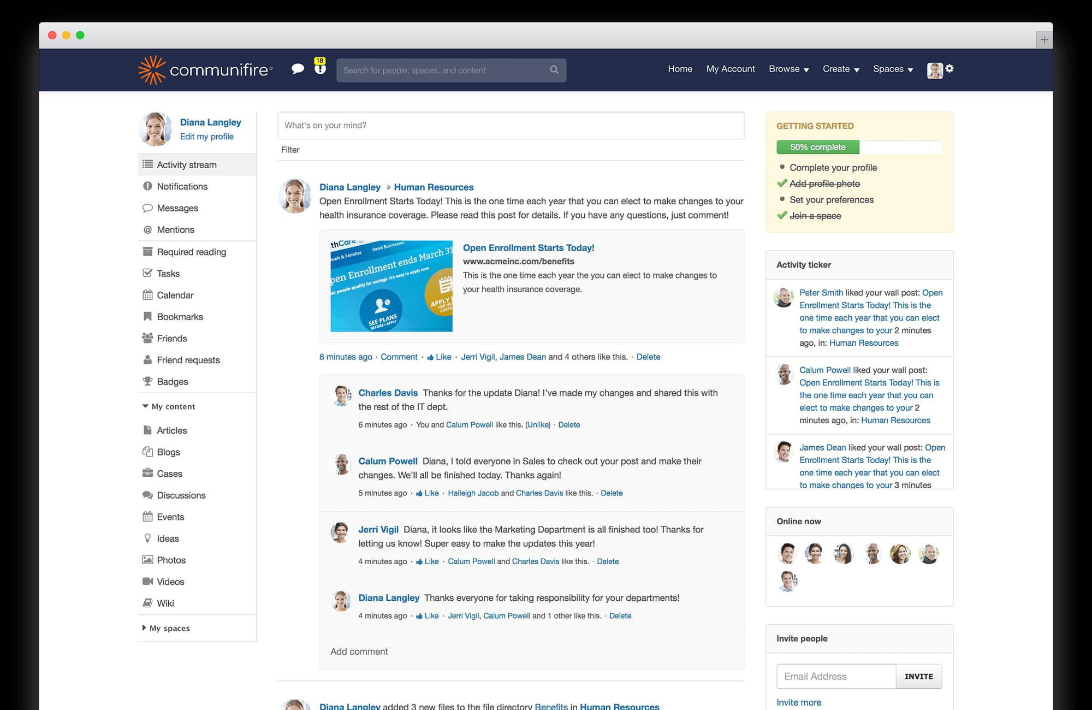The height and width of the screenshot is (710, 1092).
Task: Click the Videos camera icon
Action: click(x=147, y=581)
